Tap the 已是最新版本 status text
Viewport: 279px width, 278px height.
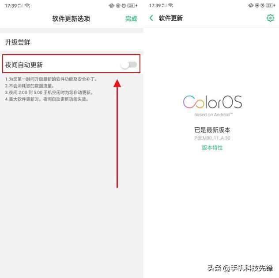pos(212,130)
